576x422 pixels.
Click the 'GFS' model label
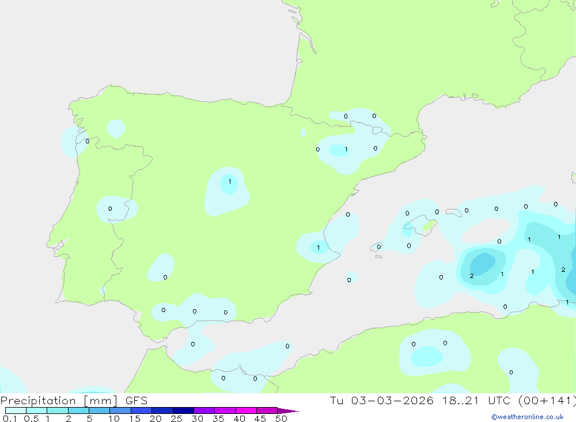pos(137,400)
